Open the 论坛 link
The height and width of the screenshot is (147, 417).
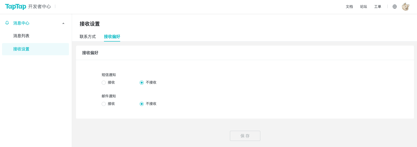364,7
